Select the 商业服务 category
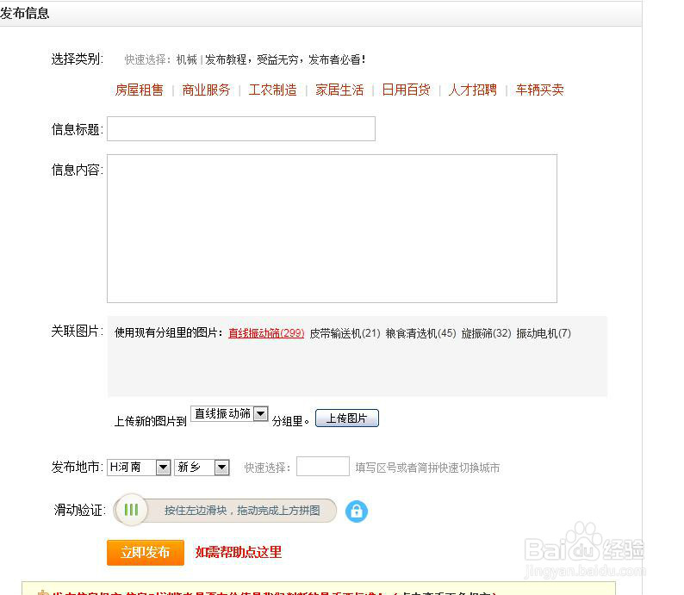 (x=206, y=90)
